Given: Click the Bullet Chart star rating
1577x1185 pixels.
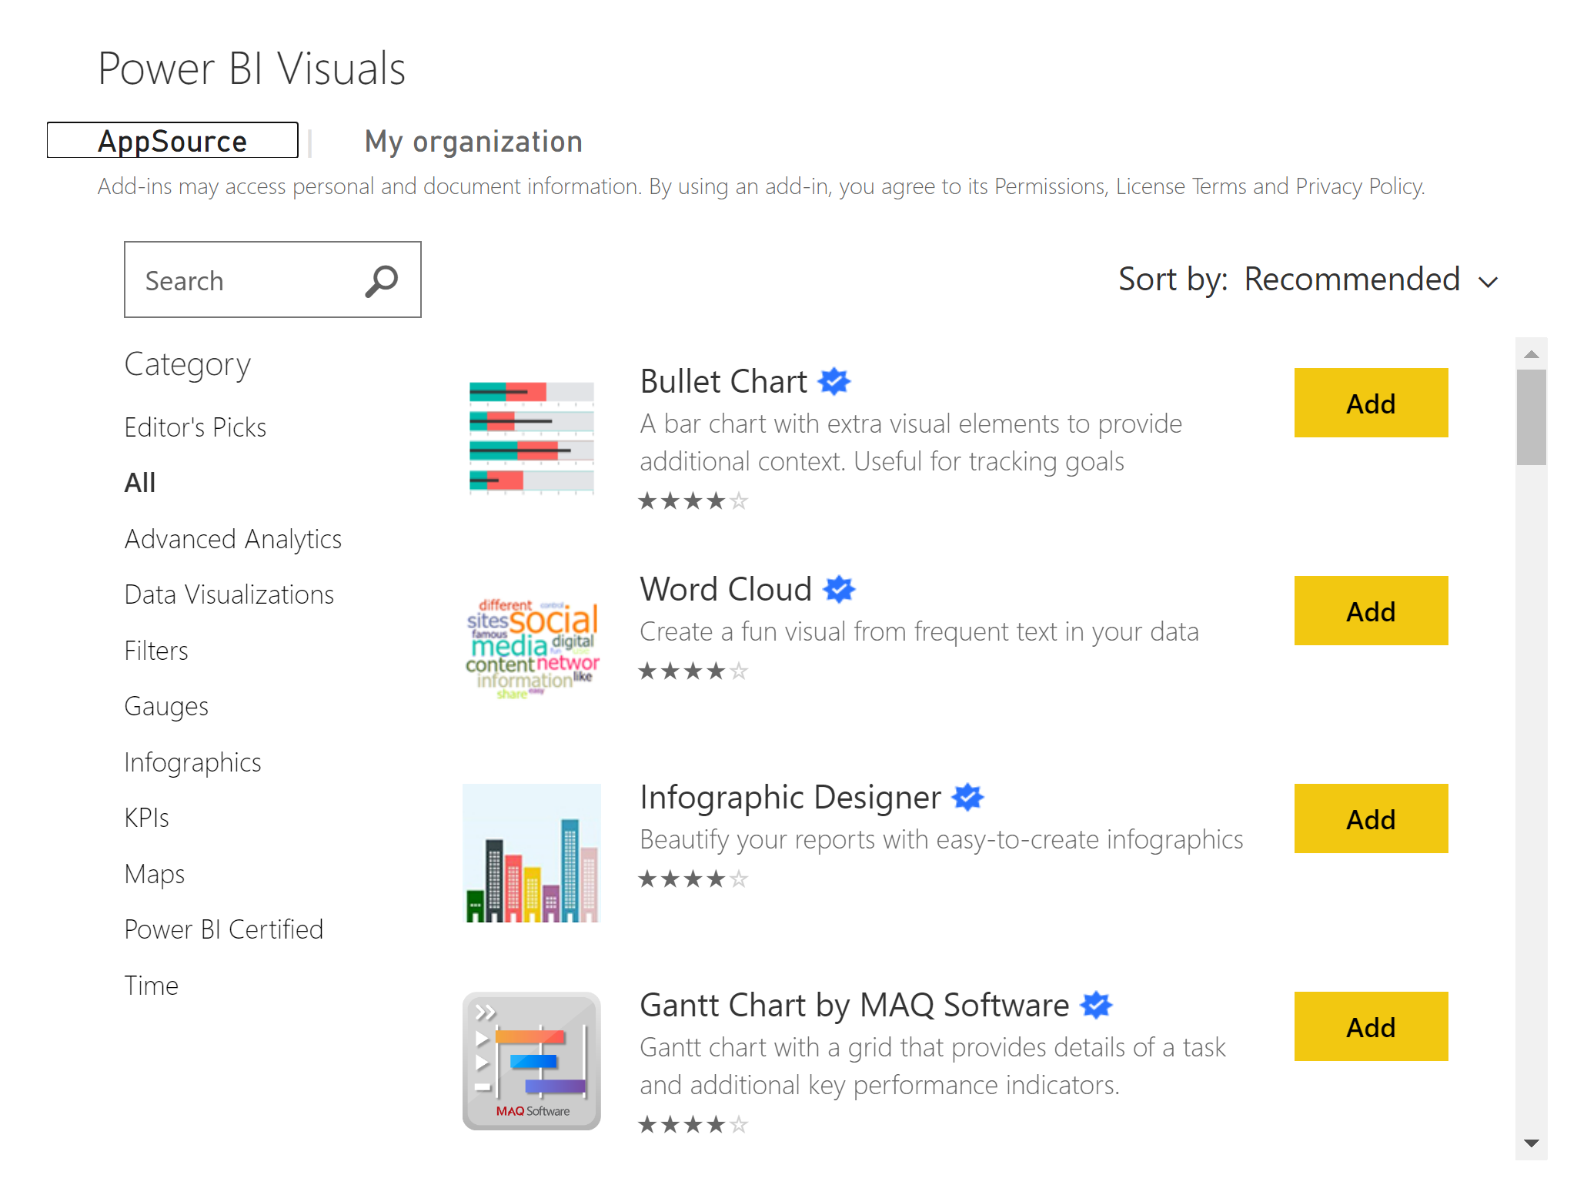Looking at the screenshot, I should point(693,501).
